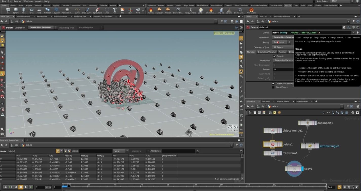This screenshot has height=191, width=361.
Task: Select the L-System shelf tool
Action: (x=56, y=11)
